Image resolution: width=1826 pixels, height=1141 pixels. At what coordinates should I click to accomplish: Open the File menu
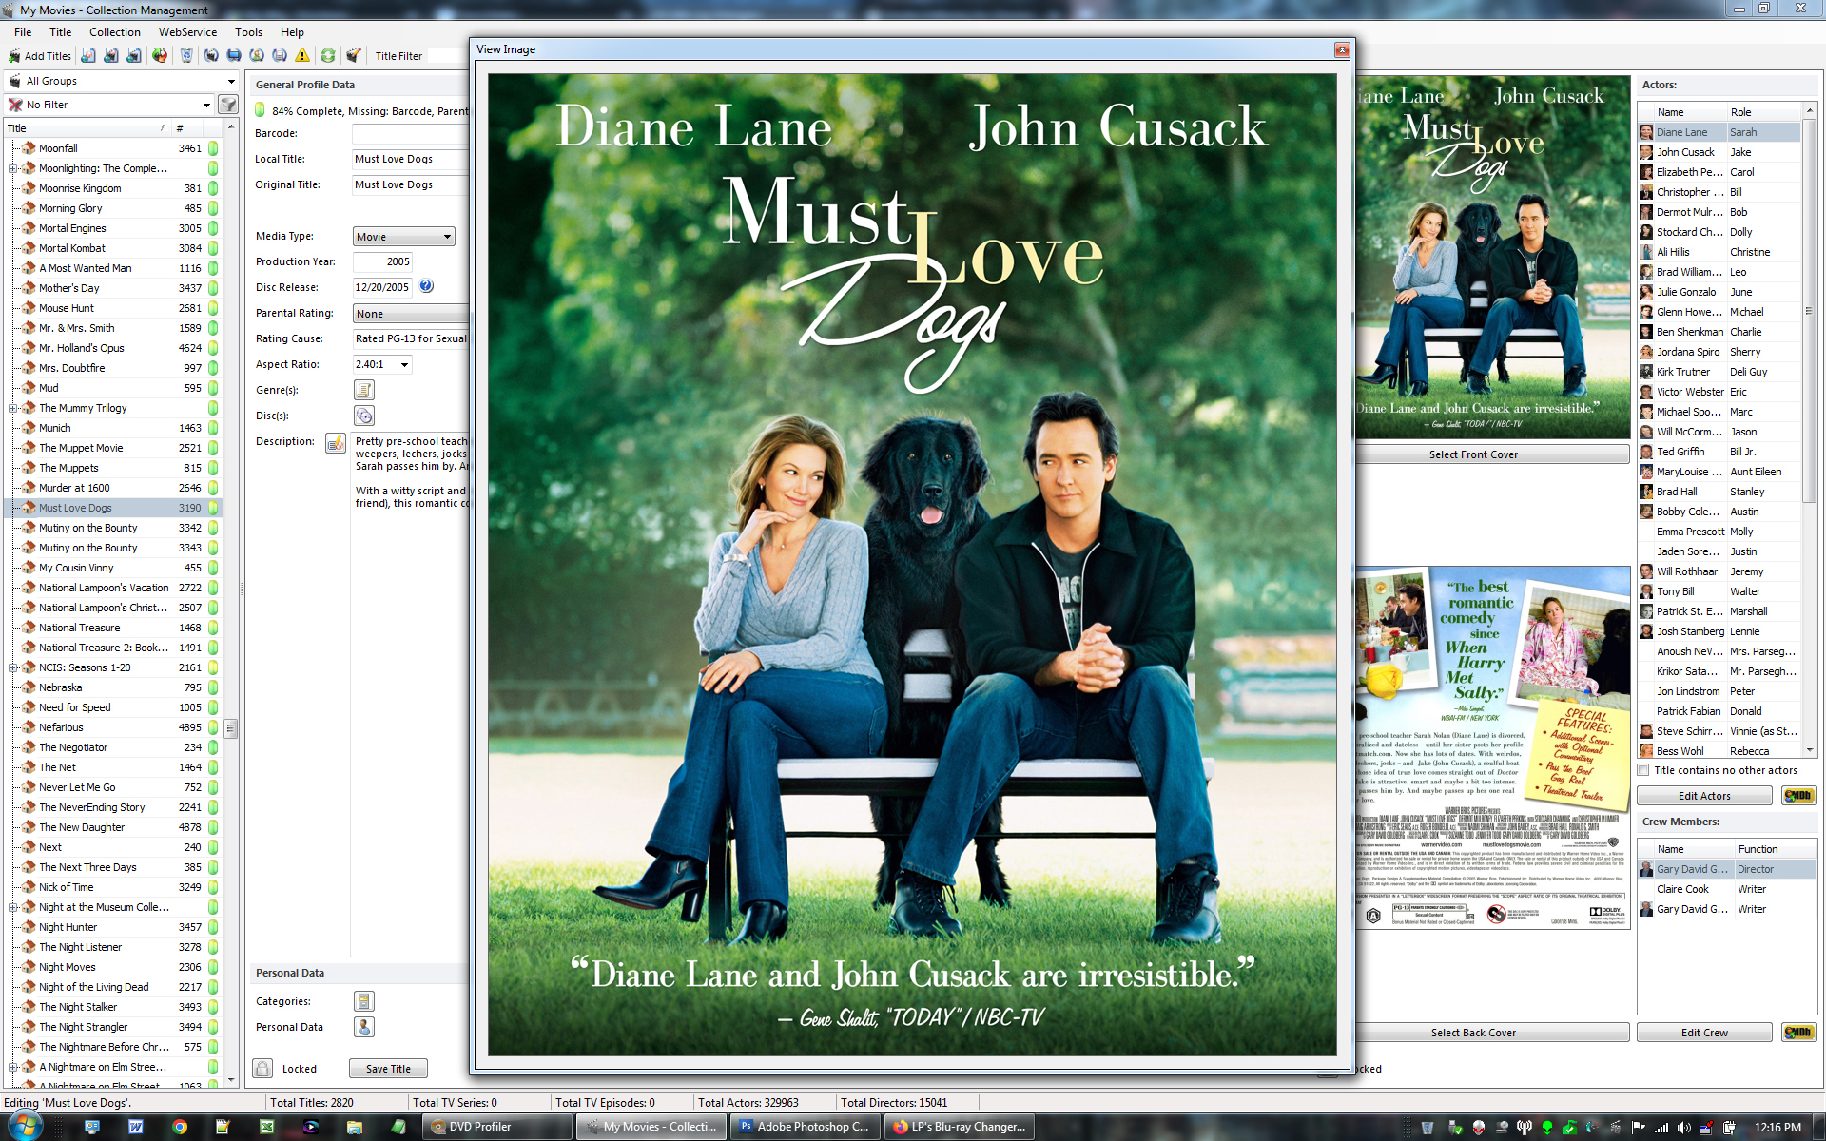(x=23, y=32)
